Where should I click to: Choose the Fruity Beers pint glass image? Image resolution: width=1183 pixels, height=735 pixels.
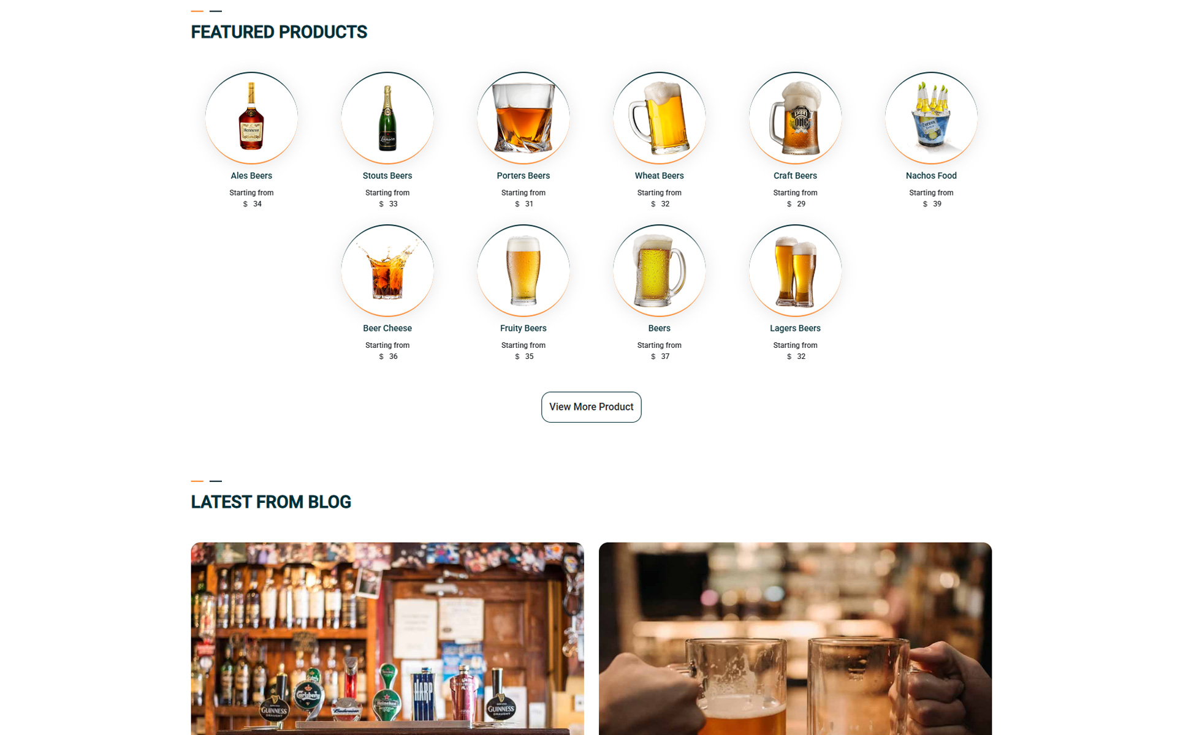click(523, 271)
